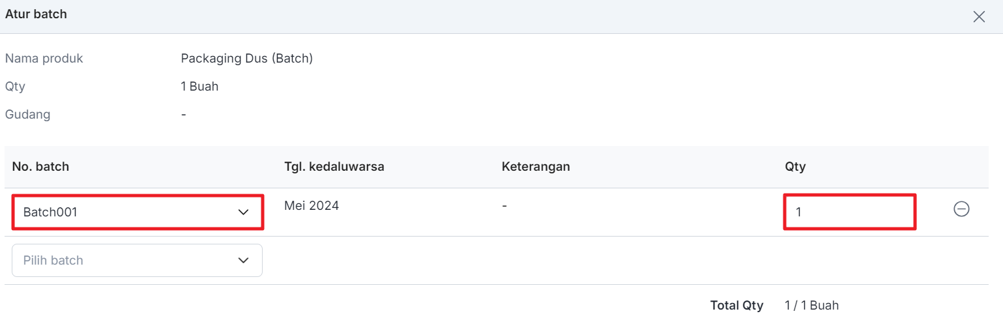This screenshot has width=1003, height=335.
Task: Remove the Batch001 row with minus icon
Action: 961,209
